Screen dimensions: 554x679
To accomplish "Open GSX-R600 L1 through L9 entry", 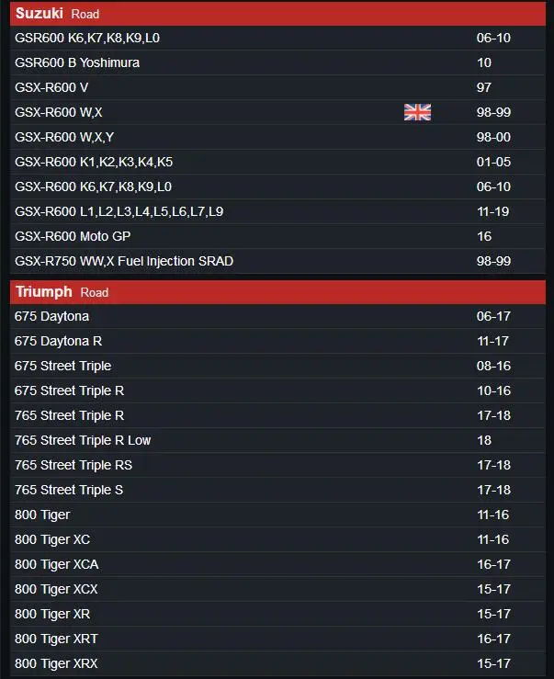I will point(119,211).
